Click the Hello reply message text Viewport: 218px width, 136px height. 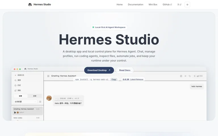pos(68,103)
